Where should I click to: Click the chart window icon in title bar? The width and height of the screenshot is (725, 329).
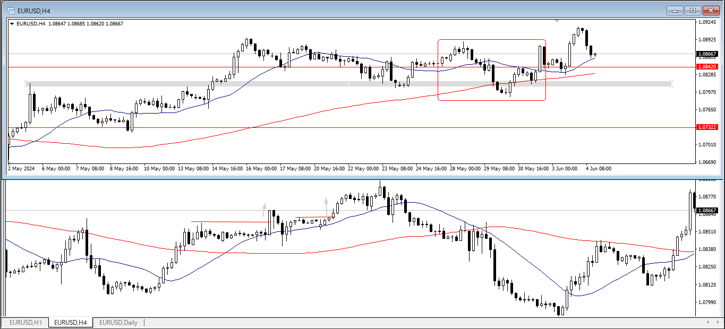click(10, 10)
